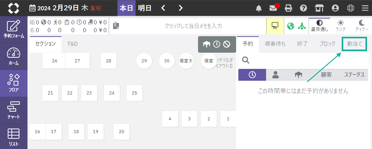
Task: Click the store shop icon
Action: [x=319, y=8]
